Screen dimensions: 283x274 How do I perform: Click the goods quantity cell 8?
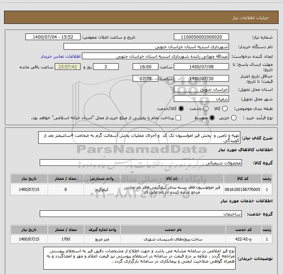coord(65,189)
